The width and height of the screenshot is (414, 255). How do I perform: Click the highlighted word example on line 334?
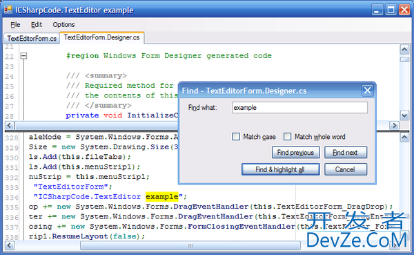[162, 196]
